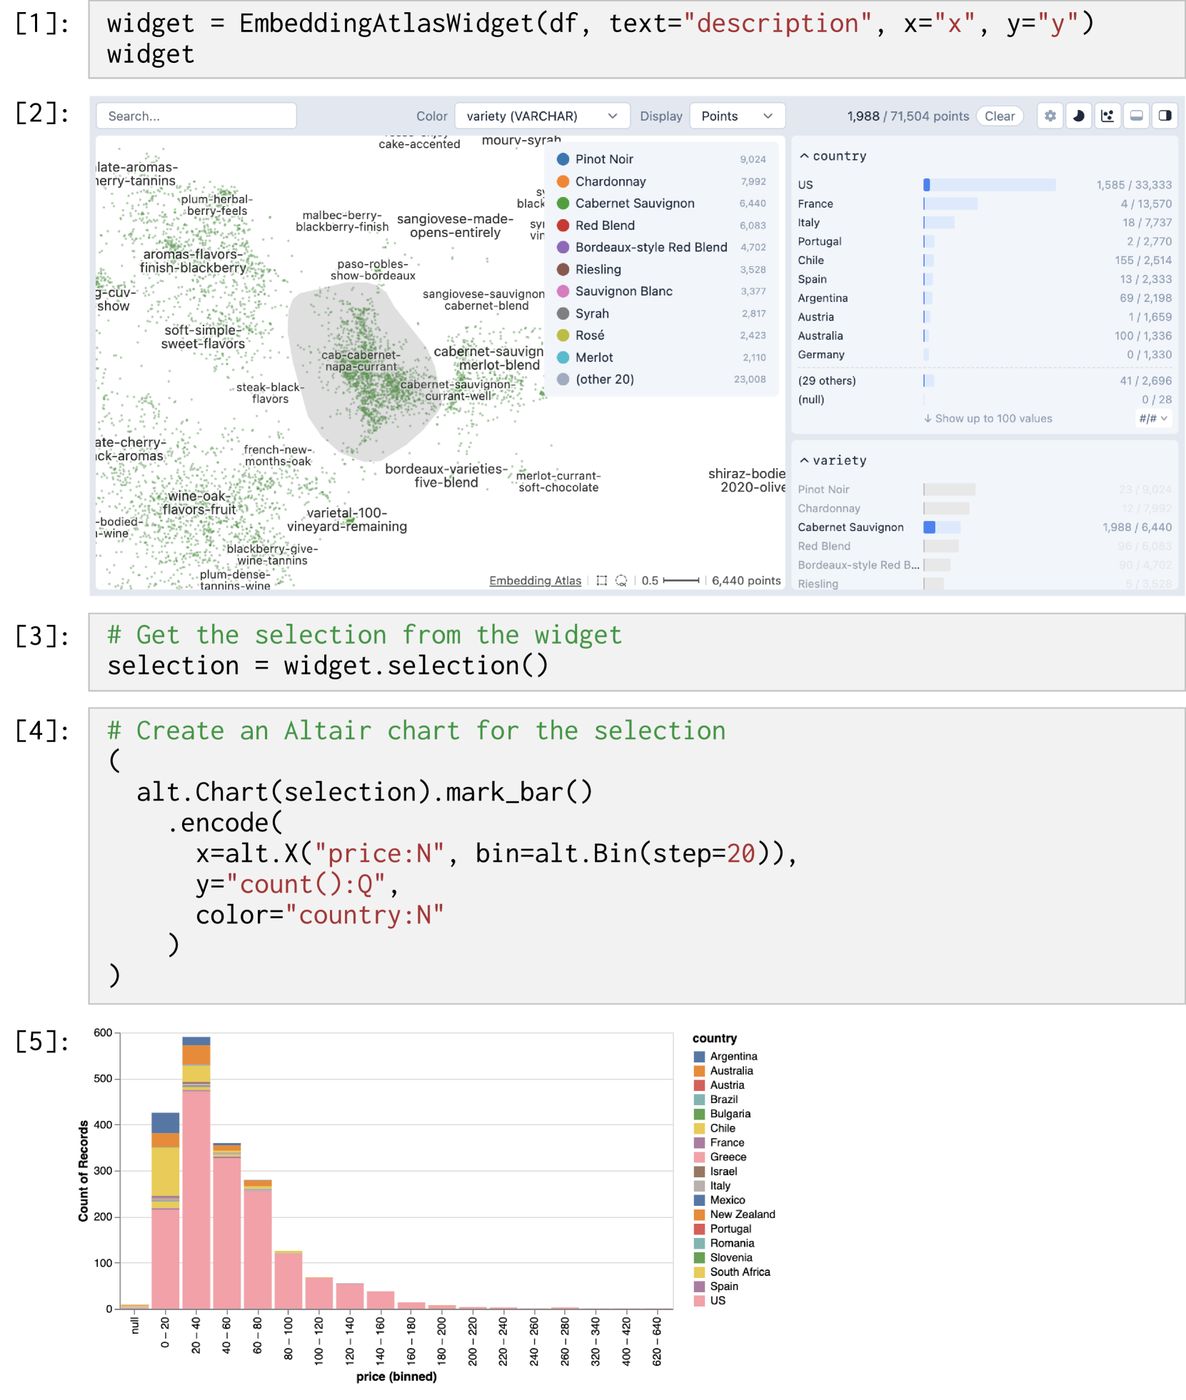Open the #/# count format dropdown
This screenshot has width=1186, height=1400.
coord(1152,419)
